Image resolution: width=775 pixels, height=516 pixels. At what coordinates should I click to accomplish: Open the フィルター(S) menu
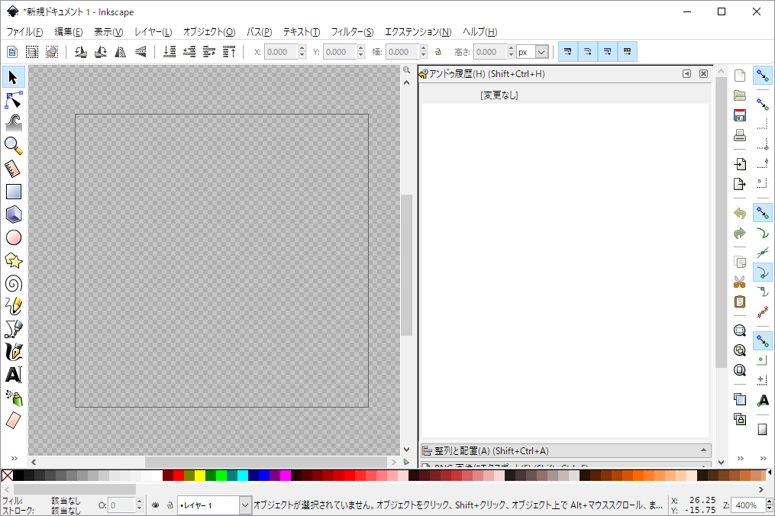point(352,31)
